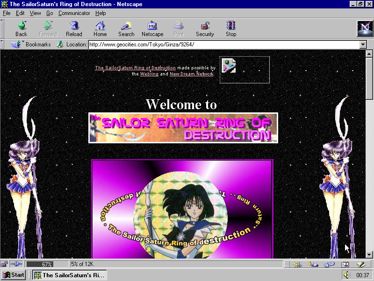
Task: Click the component bar grip handle
Action: [x=287, y=264]
